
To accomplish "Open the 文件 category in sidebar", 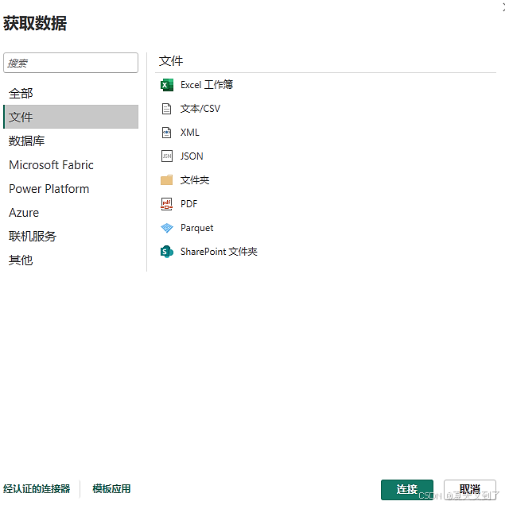I will point(71,117).
